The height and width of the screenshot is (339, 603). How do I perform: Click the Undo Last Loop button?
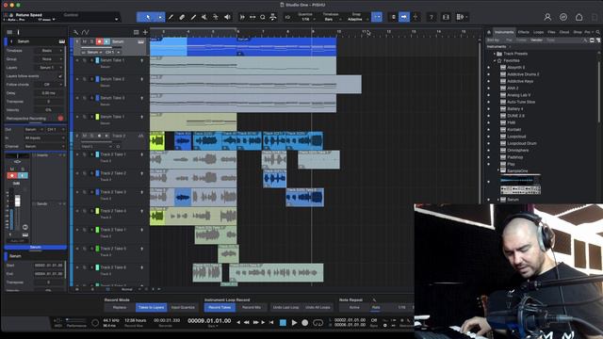285,307
